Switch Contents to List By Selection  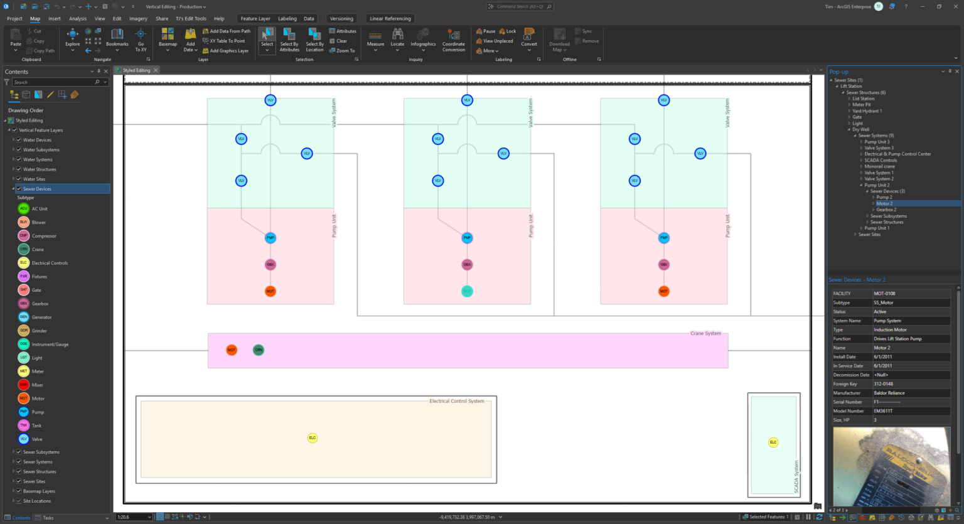click(x=38, y=95)
